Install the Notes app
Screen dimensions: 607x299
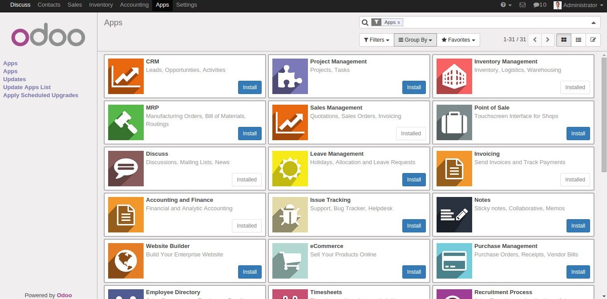(x=578, y=226)
